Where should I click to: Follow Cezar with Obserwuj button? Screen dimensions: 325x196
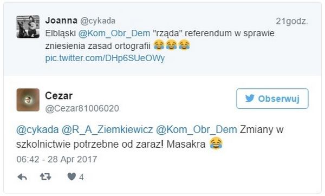(x=272, y=99)
